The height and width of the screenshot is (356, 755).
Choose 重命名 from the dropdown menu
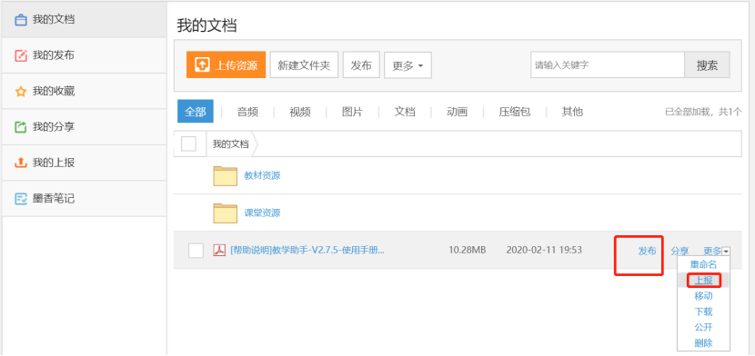tap(703, 264)
